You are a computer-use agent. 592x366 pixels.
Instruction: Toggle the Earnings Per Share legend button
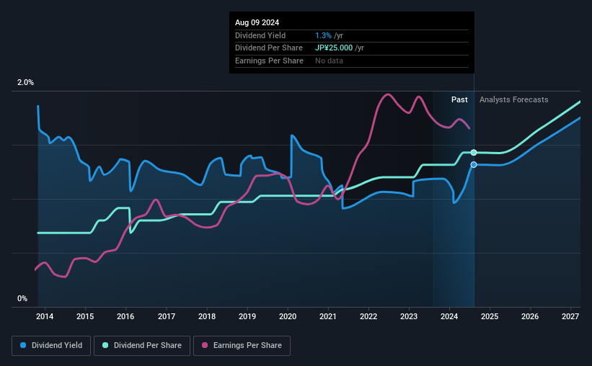[x=242, y=346]
